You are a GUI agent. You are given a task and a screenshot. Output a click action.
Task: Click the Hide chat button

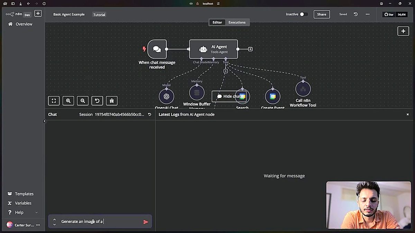[x=229, y=96]
